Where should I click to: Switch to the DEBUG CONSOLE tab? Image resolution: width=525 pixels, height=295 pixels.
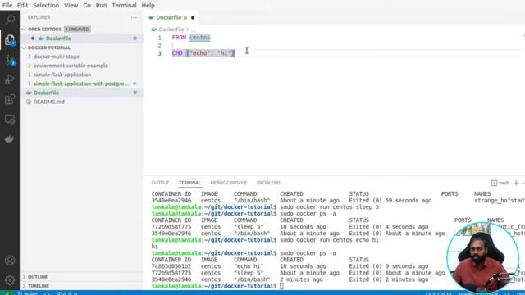(229, 183)
